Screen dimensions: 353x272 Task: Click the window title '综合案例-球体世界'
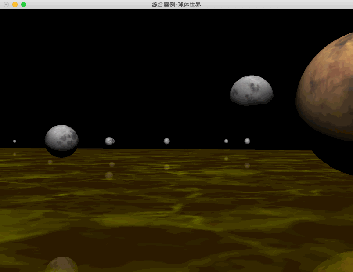click(176, 4)
